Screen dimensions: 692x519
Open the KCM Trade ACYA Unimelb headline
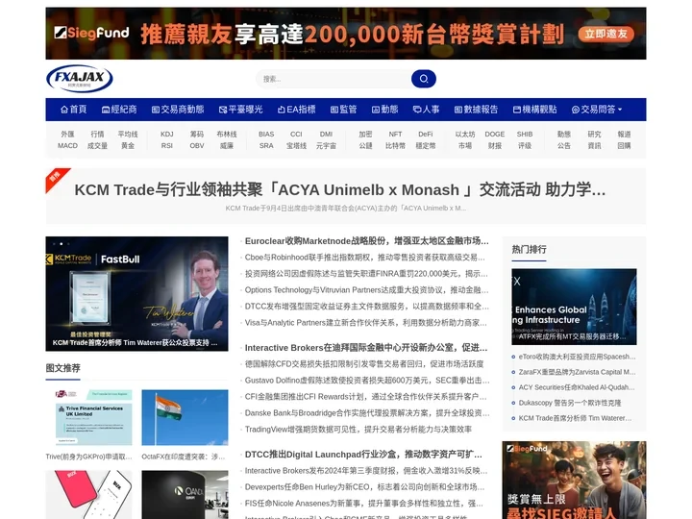click(340, 189)
